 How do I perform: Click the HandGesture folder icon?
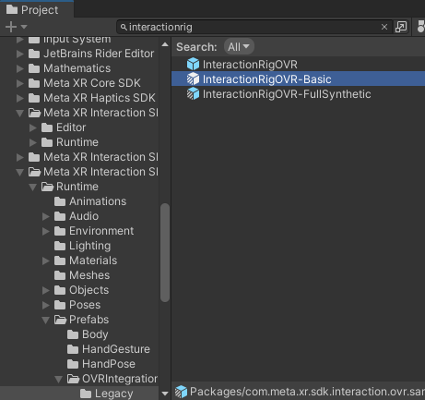click(x=73, y=349)
